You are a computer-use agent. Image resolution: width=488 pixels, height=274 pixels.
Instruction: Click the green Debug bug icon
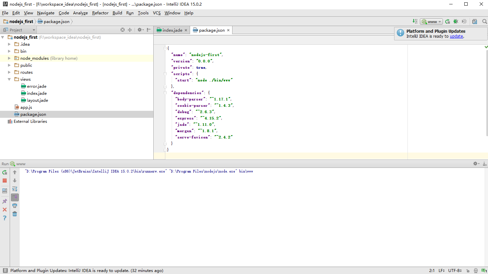(x=456, y=21)
